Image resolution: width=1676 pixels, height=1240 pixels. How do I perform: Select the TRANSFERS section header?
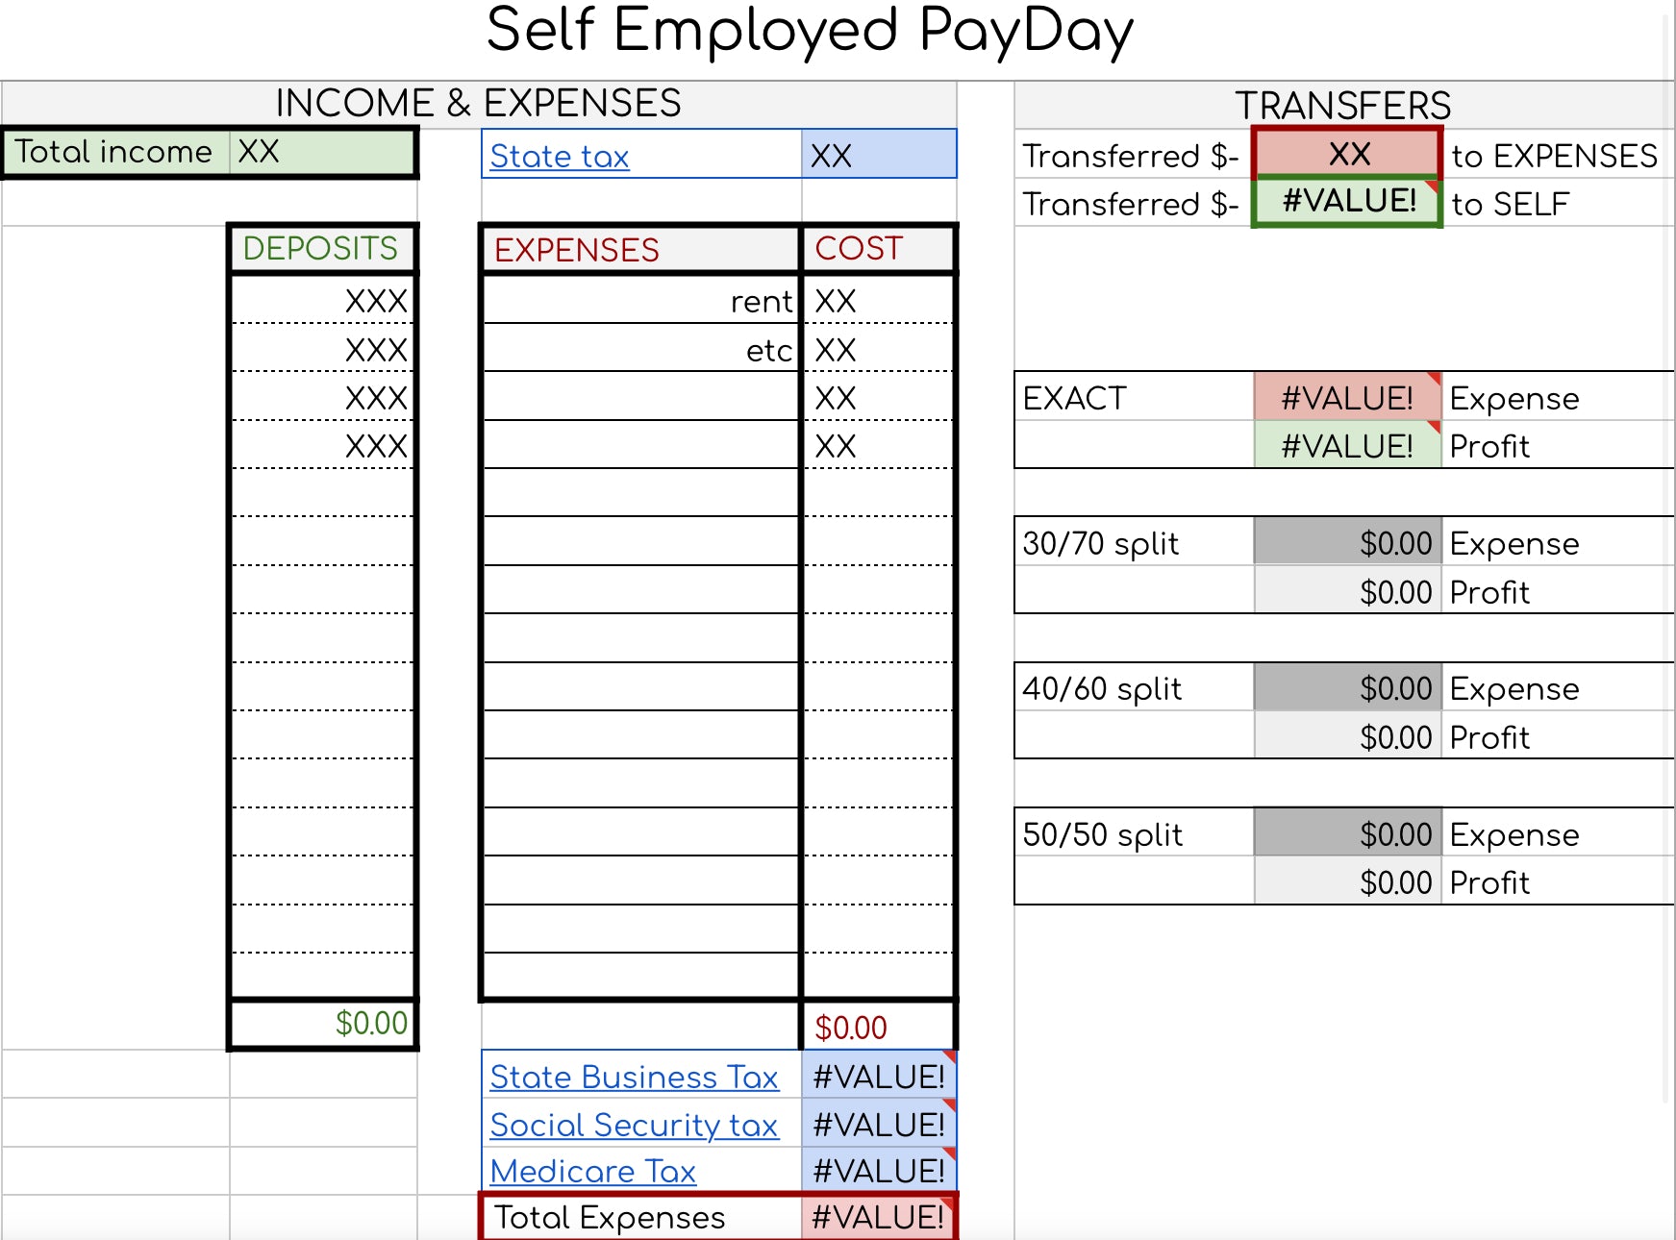[1344, 104]
